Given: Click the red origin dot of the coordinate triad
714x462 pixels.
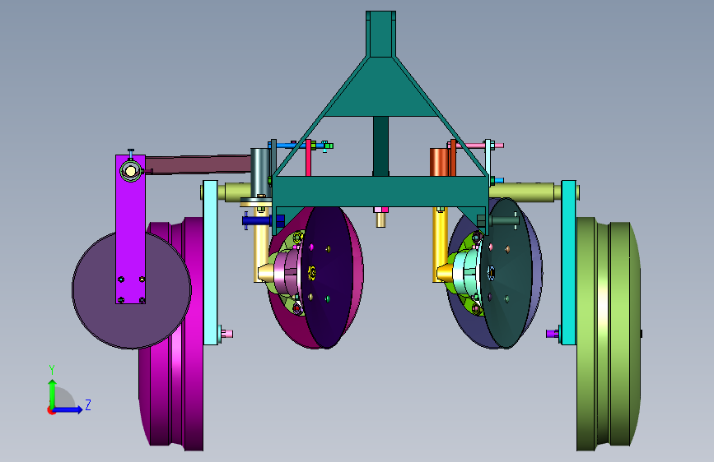Looking at the screenshot, I should 50,410.
